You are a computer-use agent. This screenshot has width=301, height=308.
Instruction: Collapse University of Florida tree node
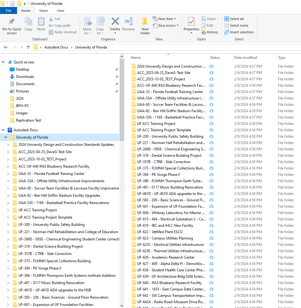pyautogui.click(x=6, y=137)
